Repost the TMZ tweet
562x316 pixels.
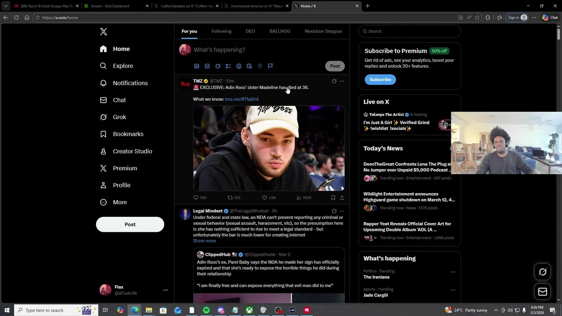(x=234, y=197)
